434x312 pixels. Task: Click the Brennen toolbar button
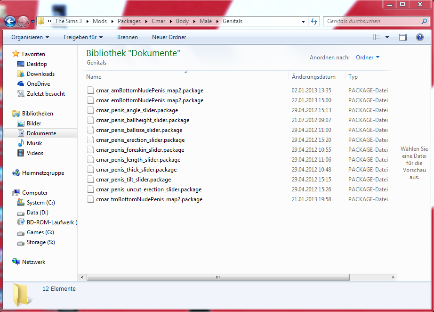(127, 37)
